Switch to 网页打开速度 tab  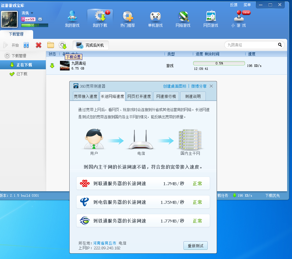point(139,96)
